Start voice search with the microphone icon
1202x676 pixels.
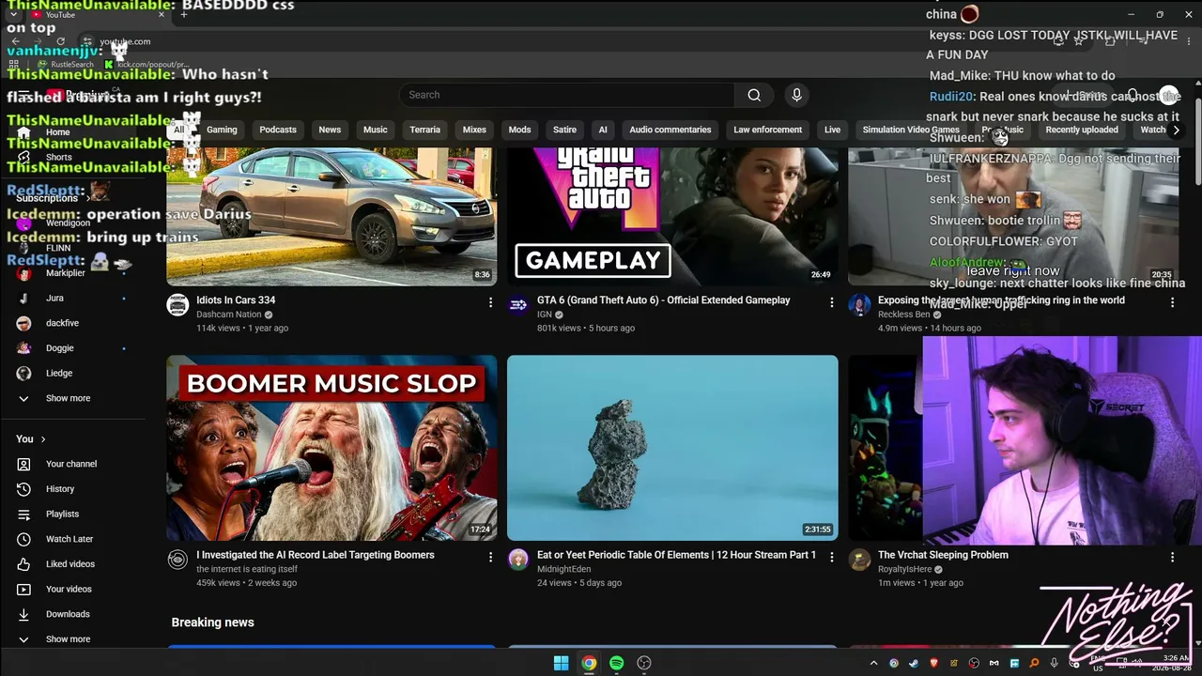coord(796,95)
